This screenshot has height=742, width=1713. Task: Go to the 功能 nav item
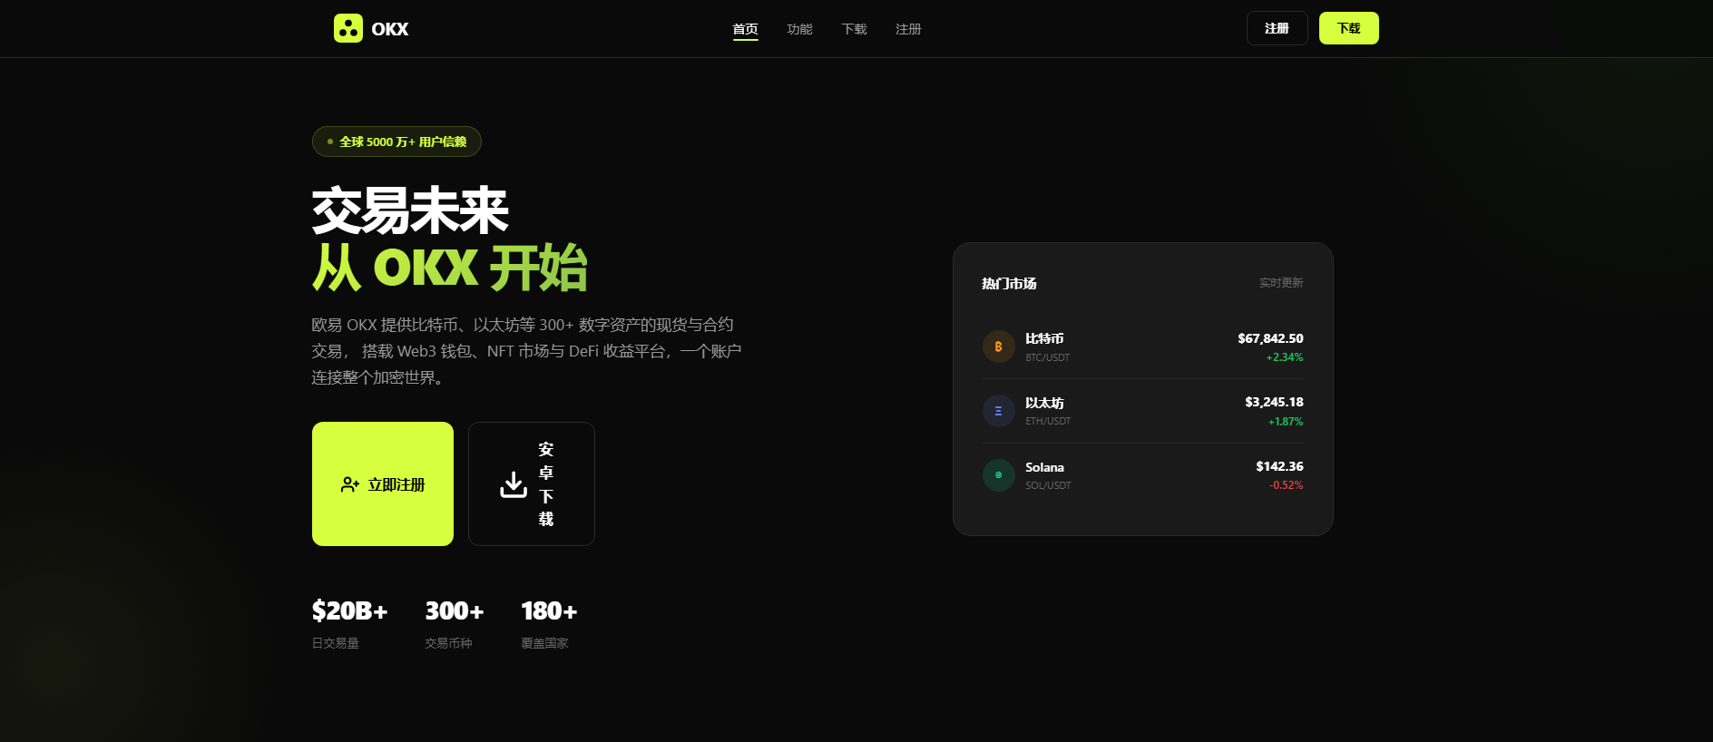click(x=799, y=29)
